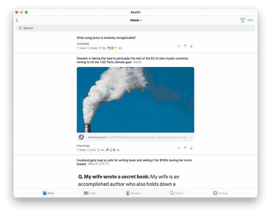Switch to the Posts tab
Screen dimensions: 271x215
(x=48, y=193)
